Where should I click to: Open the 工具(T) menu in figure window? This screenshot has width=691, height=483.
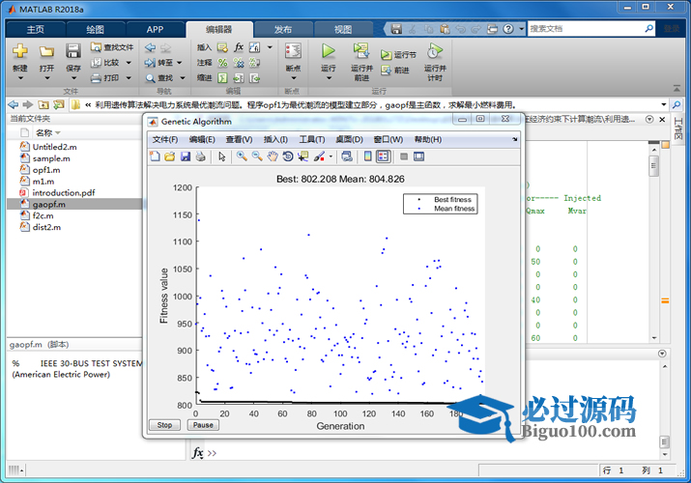coord(311,140)
